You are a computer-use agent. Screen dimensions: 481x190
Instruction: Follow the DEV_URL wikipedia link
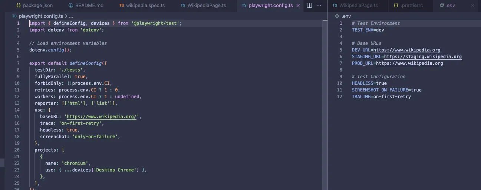click(407, 50)
